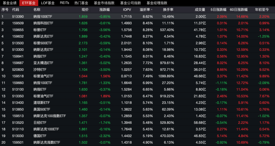Open 基金市场指数 tab

(x=104, y=3)
